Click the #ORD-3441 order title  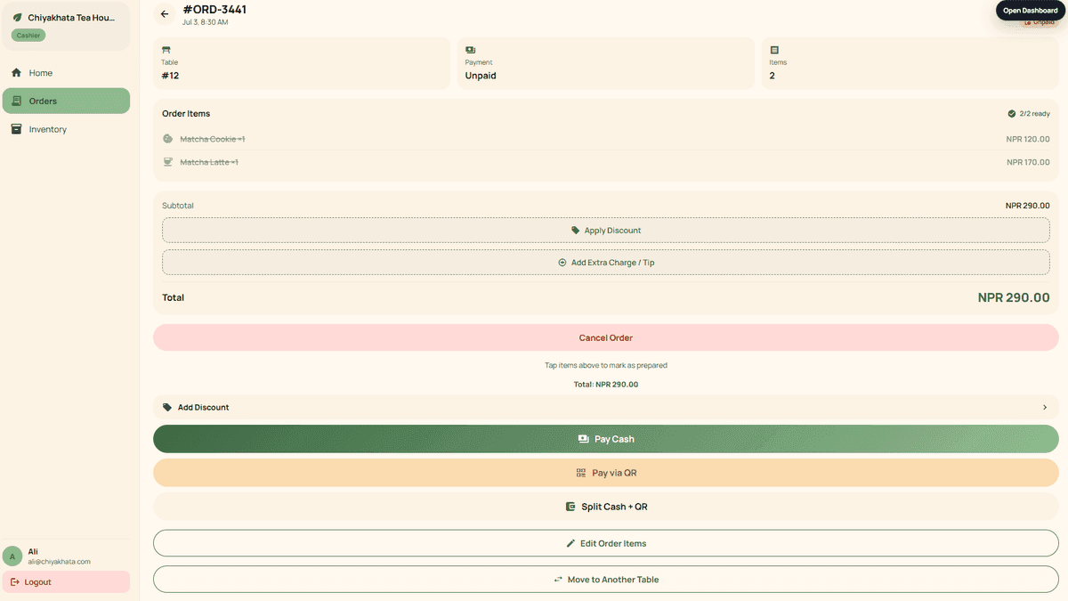(x=214, y=10)
